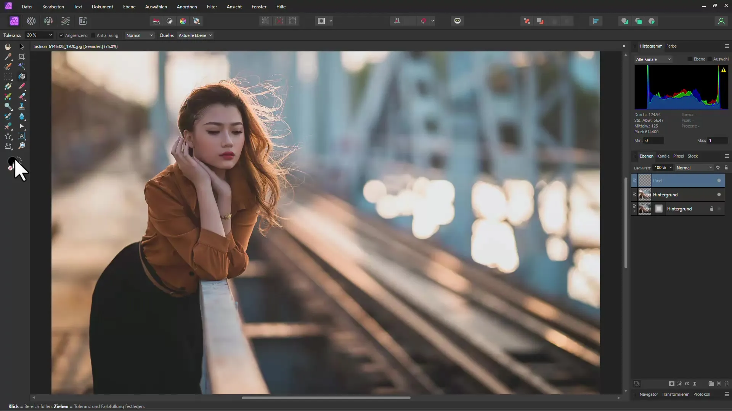Open the Filter menu
The height and width of the screenshot is (411, 732).
pyautogui.click(x=212, y=7)
